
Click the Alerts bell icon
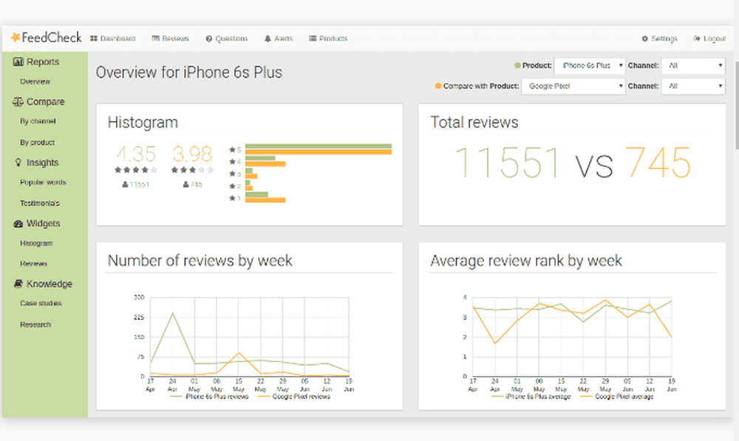coord(268,38)
